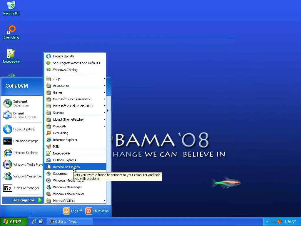Image resolution: width=301 pixels, height=226 pixels.
Task: Click the Remote Assistance icon
Action: [x=49, y=167]
